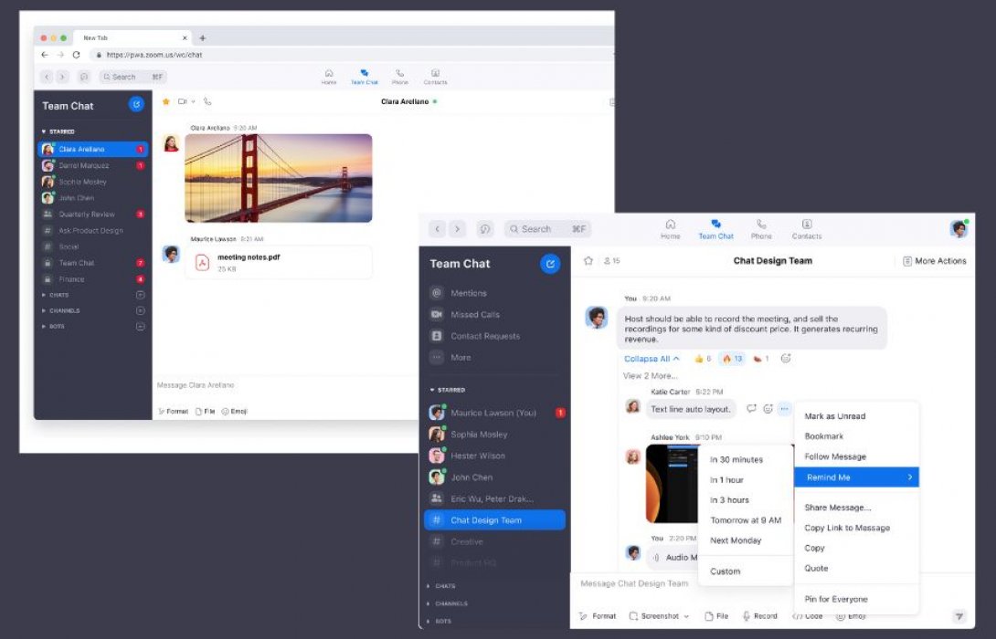Click emoji icon next to Katie Carter message
The width and height of the screenshot is (996, 639).
click(768, 409)
